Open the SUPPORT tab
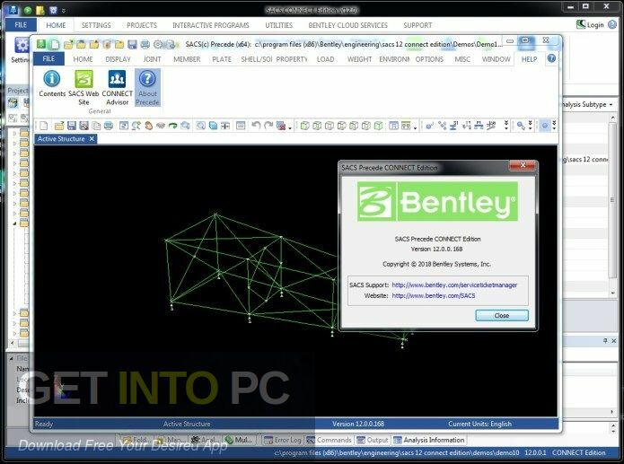This screenshot has width=624, height=464. (417, 25)
